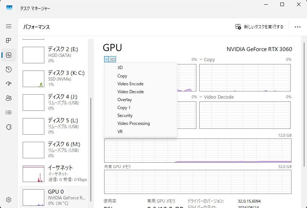Screen dimensions: 307x208
Task: Run a new task (新しいタスクを実行する)
Action: coord(259,27)
